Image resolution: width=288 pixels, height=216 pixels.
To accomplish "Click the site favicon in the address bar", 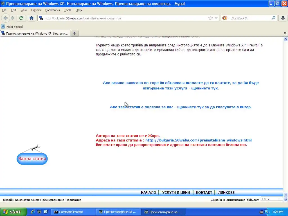I will click(41, 18).
